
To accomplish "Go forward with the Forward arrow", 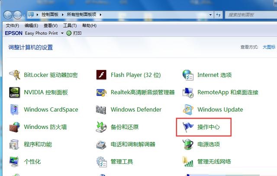I will point(17,15).
